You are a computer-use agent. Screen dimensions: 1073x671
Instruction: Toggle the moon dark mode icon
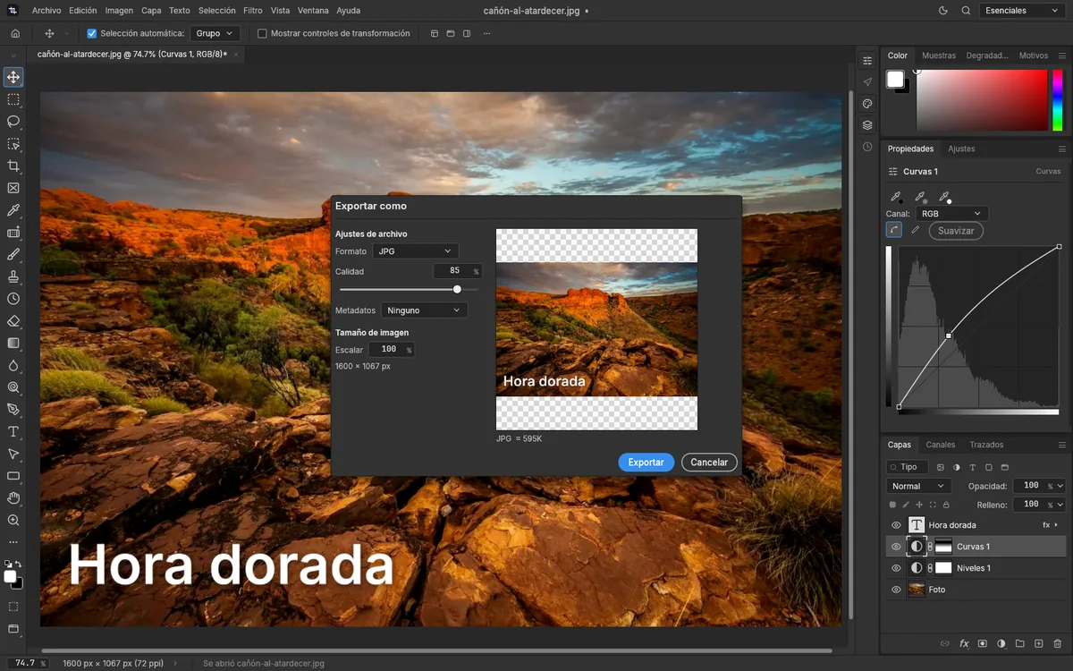943,11
